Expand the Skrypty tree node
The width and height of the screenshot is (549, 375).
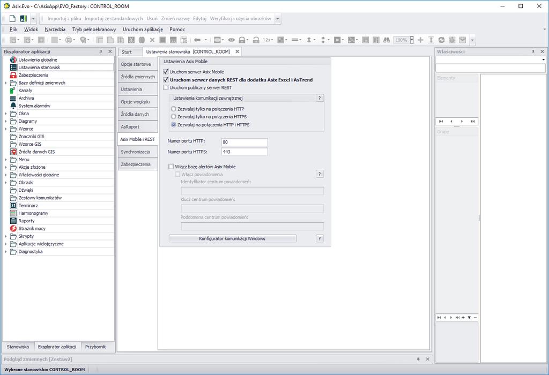5,236
